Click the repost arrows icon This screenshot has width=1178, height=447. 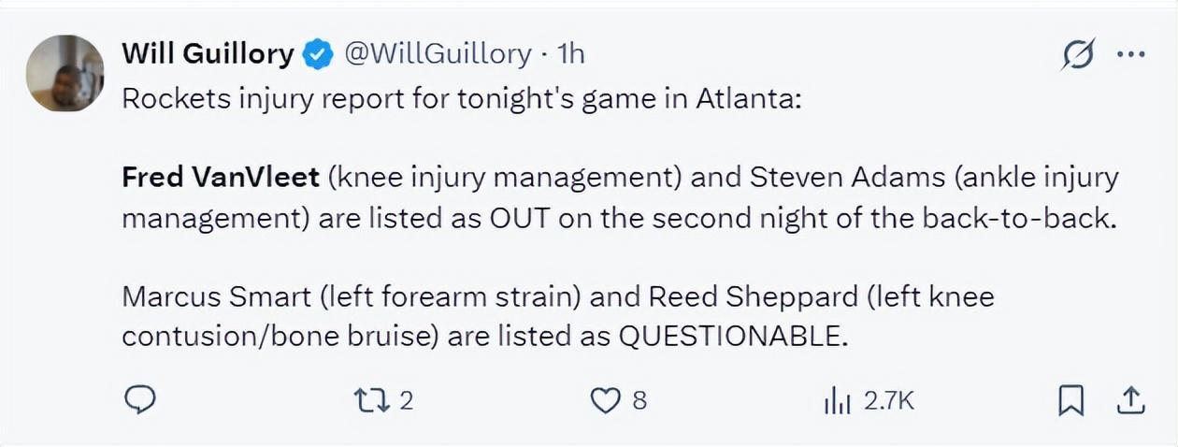pos(373,400)
